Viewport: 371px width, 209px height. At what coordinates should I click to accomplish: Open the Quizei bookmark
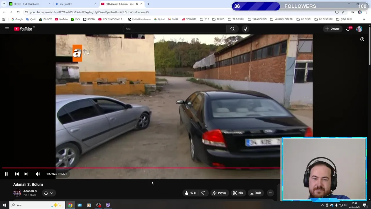point(159,19)
